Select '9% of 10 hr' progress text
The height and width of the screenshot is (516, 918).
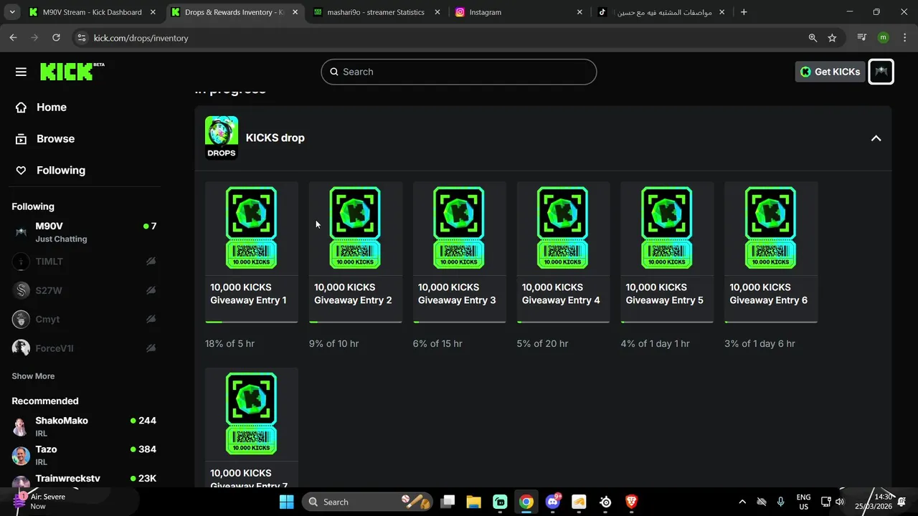tap(333, 344)
